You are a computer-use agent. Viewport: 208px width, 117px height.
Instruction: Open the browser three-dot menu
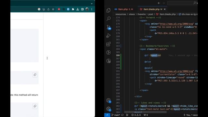[92, 9]
